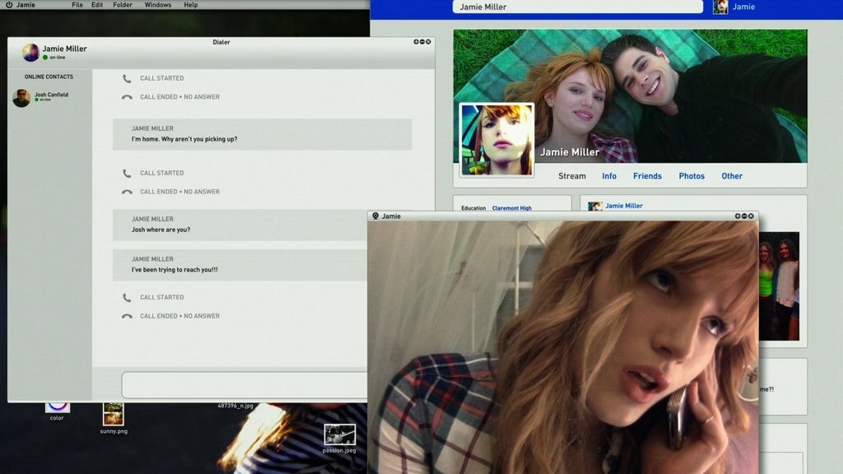Viewport: 843px width, 474px height.
Task: Open the Windows menu in the menu bar
Action: [158, 5]
